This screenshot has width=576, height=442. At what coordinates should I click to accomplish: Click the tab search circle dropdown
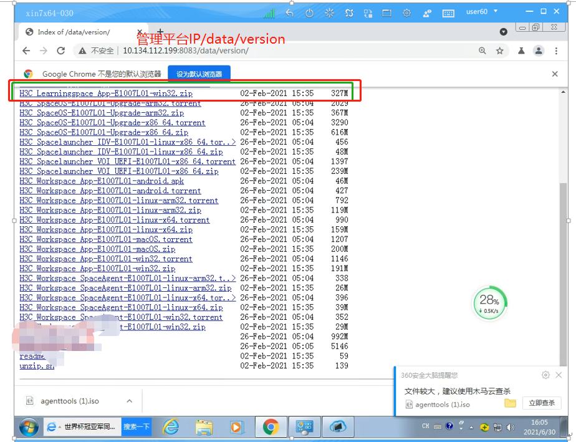[504, 32]
